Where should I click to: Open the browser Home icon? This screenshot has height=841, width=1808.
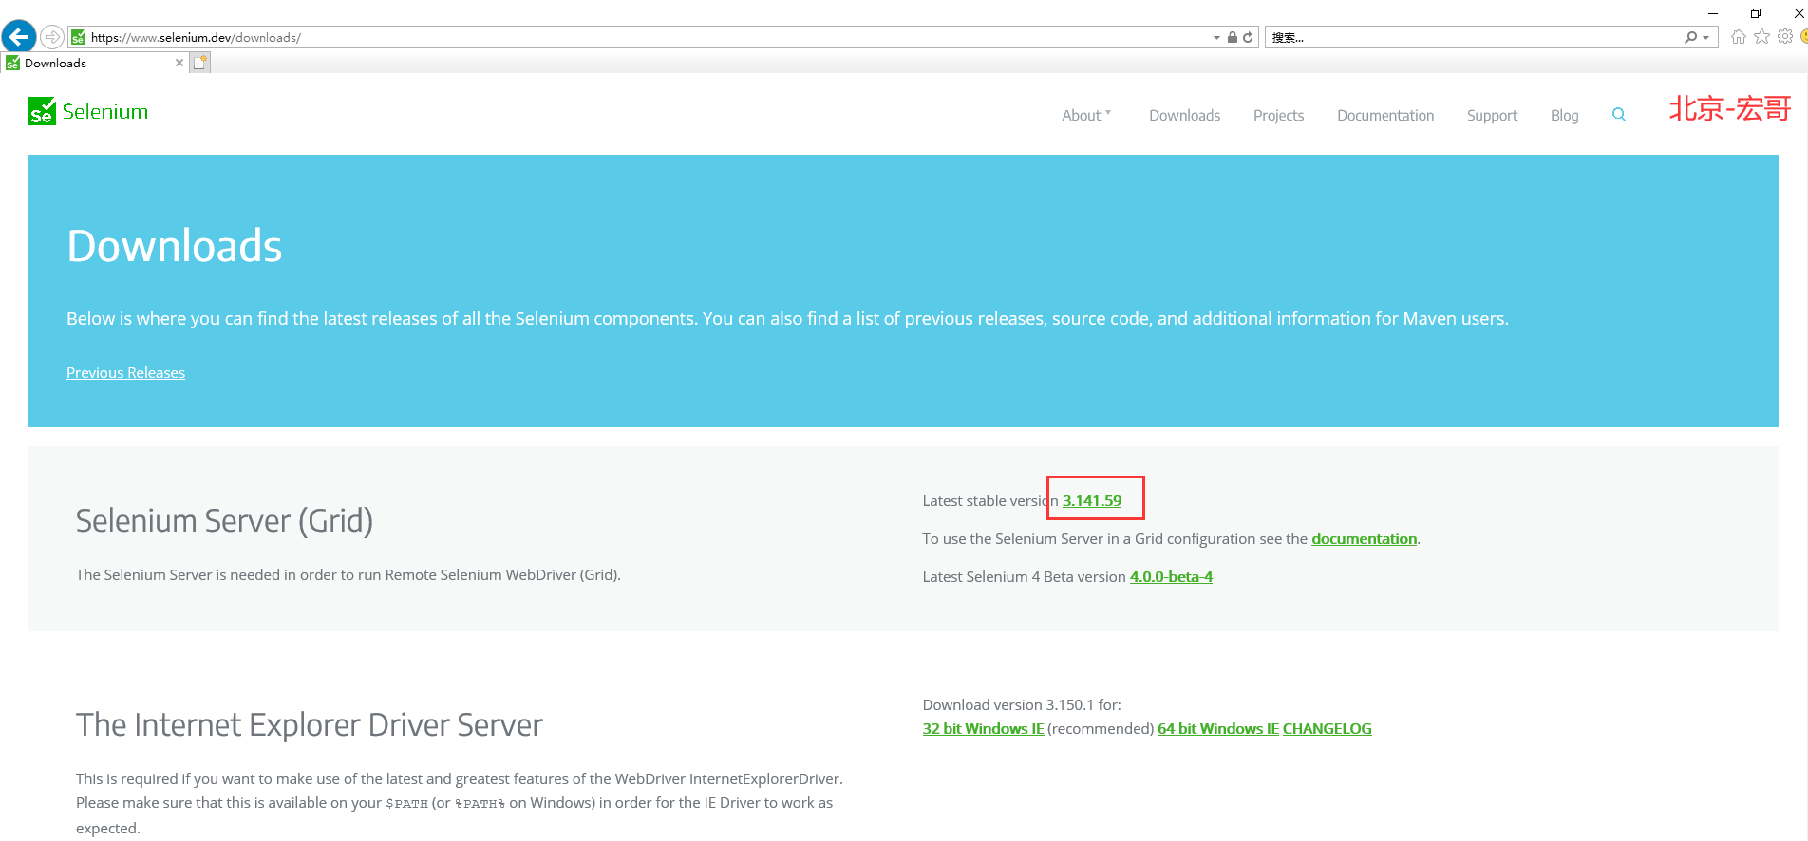1738,36
